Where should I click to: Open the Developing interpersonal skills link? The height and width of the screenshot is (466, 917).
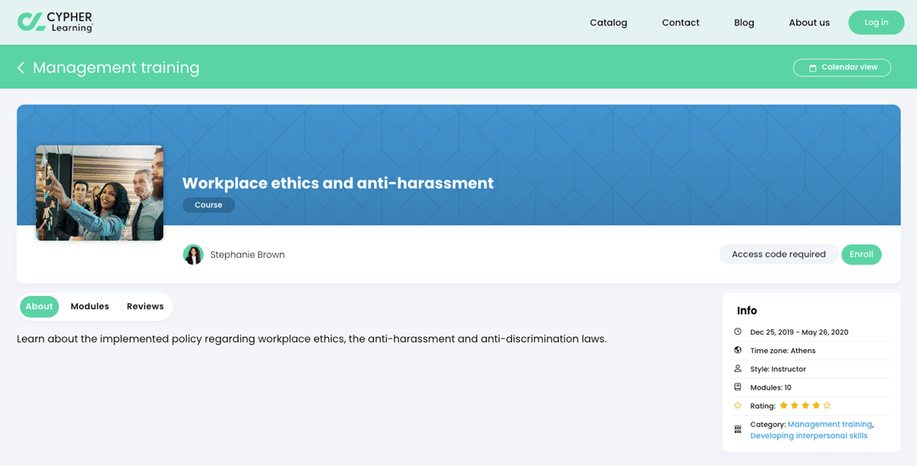[808, 435]
